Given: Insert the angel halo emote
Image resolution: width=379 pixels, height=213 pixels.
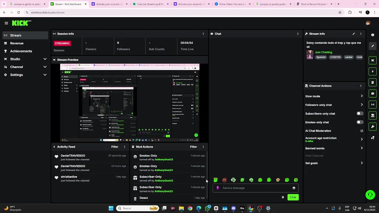Looking at the screenshot, I should coord(216,180).
